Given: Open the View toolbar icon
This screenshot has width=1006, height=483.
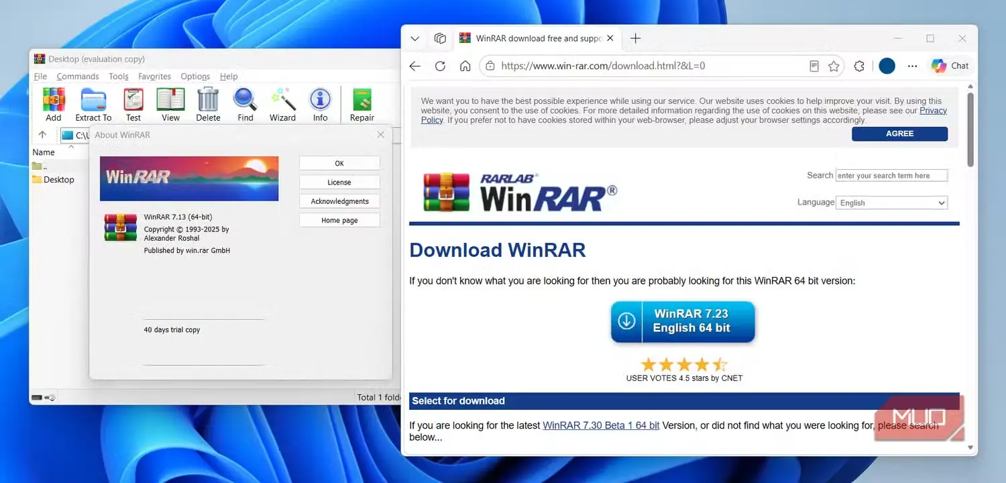Looking at the screenshot, I should [170, 105].
